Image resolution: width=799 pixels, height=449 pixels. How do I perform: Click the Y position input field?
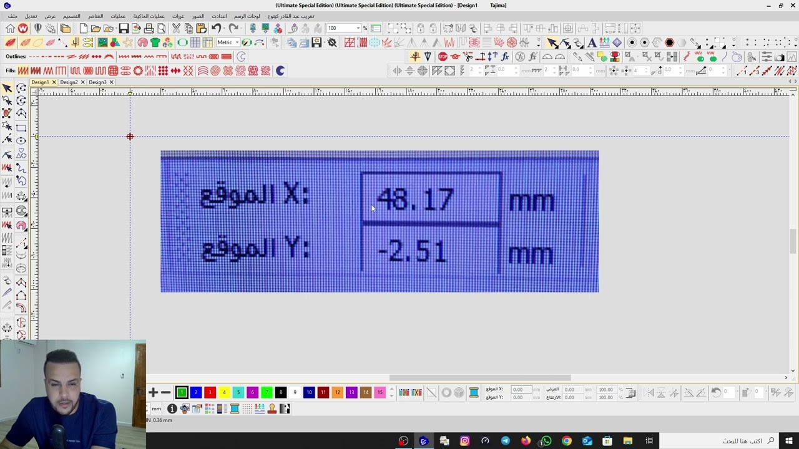point(521,397)
